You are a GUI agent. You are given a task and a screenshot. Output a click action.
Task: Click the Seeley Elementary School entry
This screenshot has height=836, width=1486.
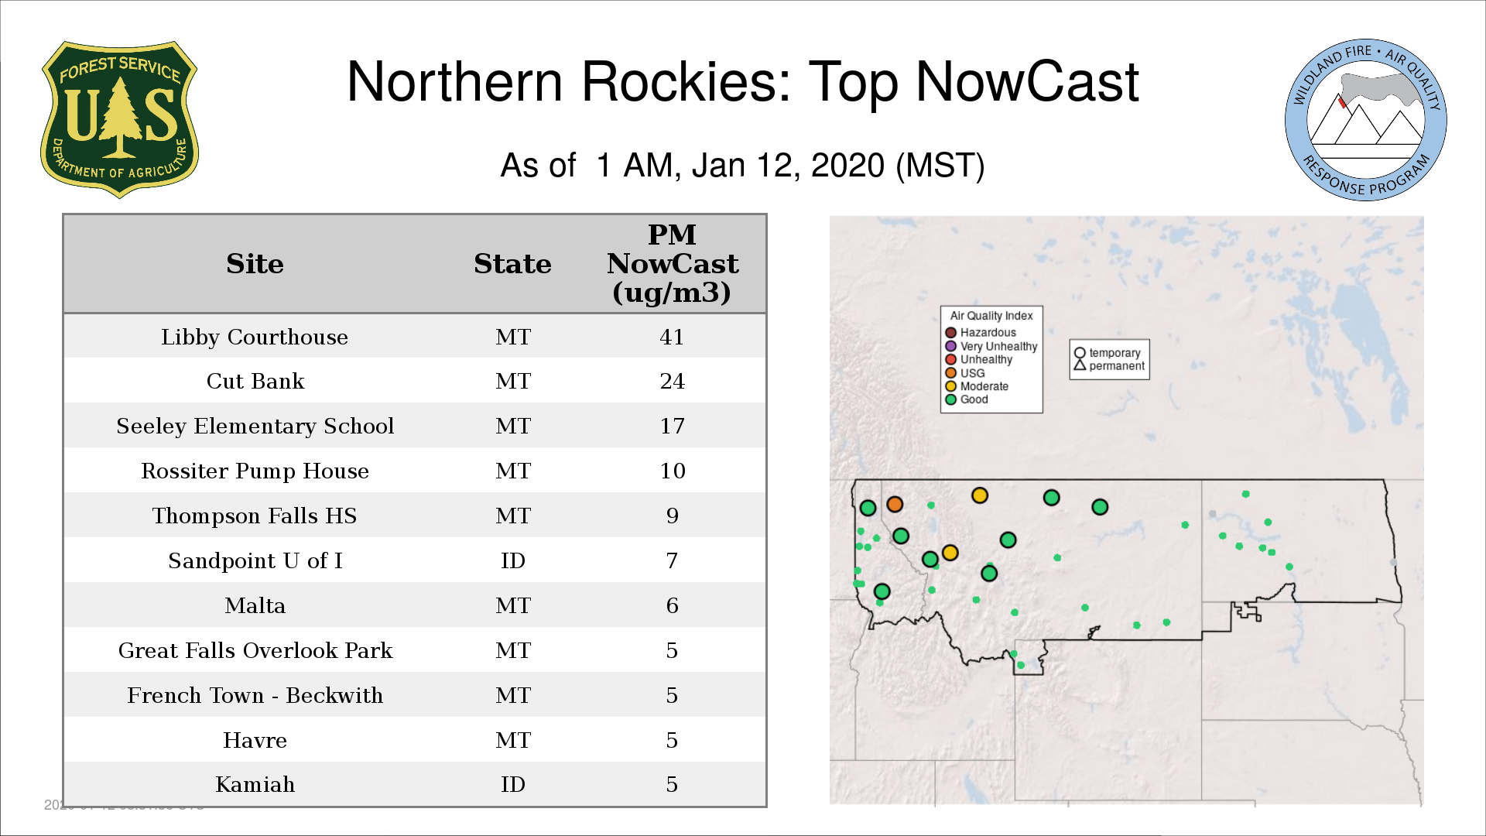tap(255, 426)
